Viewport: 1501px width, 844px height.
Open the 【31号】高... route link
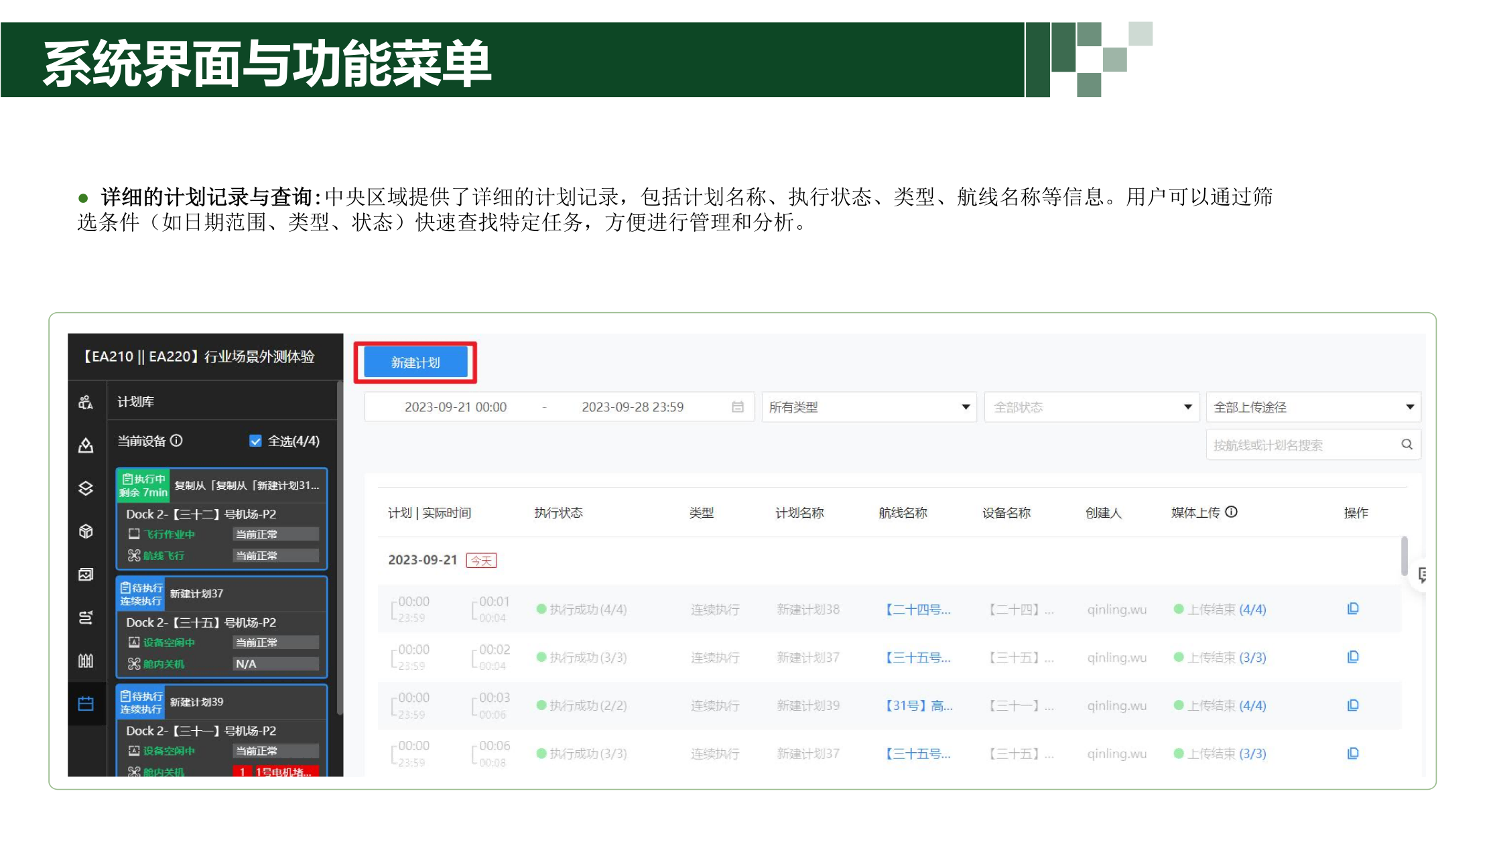tap(918, 705)
